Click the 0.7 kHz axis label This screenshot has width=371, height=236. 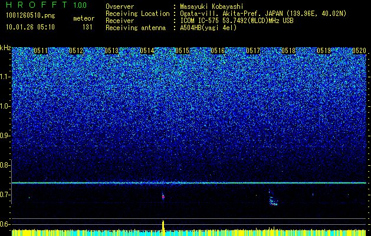tap(5, 195)
